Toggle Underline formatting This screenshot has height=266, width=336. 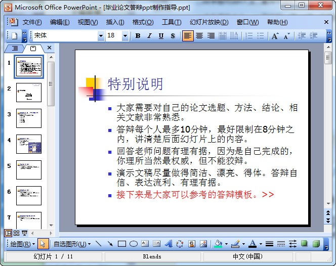(x=161, y=36)
